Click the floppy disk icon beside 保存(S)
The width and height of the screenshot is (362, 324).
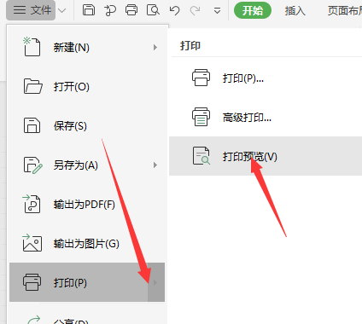(32, 125)
